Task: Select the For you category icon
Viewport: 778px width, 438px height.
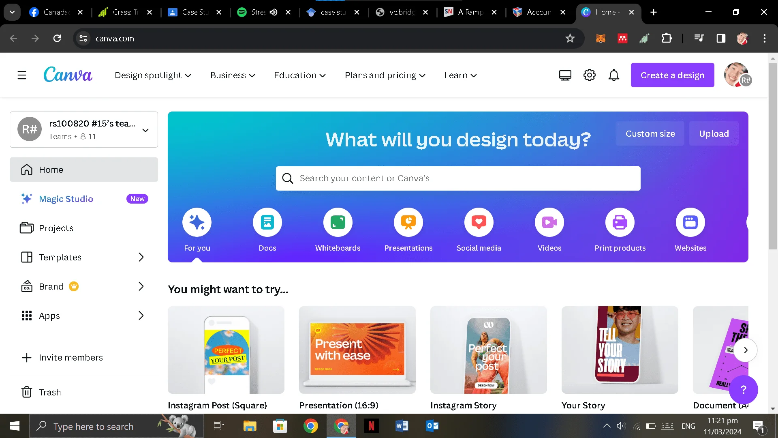Action: pyautogui.click(x=197, y=222)
